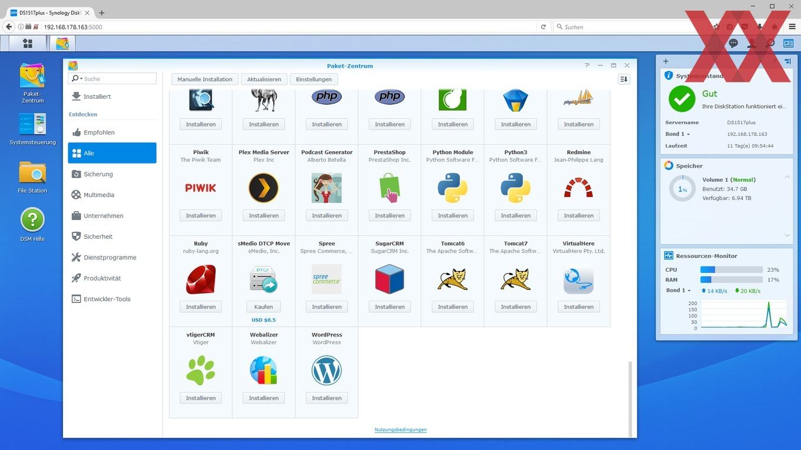Click the Tomcat7 package icon
This screenshot has width=801, height=450.
[516, 279]
